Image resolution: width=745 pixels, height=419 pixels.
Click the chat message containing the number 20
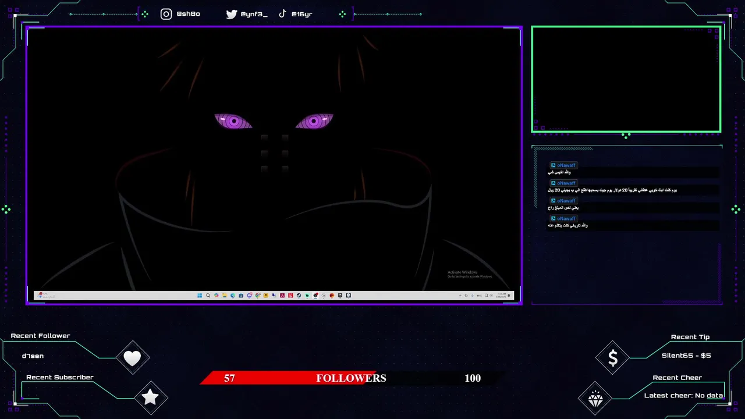click(x=612, y=190)
